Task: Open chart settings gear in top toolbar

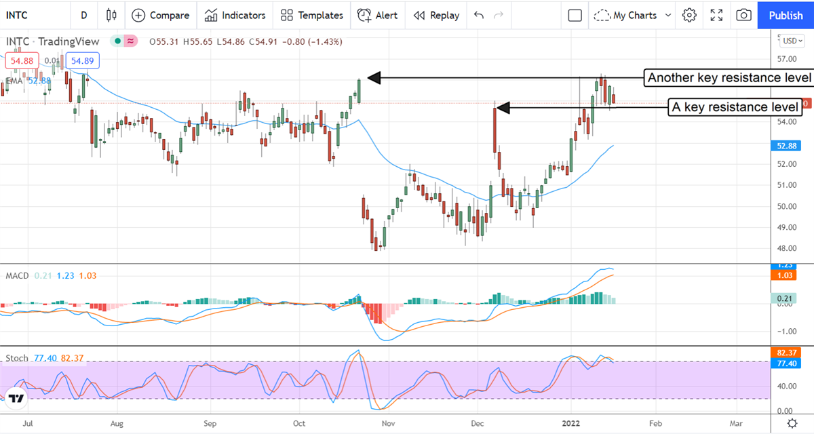Action: [x=689, y=15]
